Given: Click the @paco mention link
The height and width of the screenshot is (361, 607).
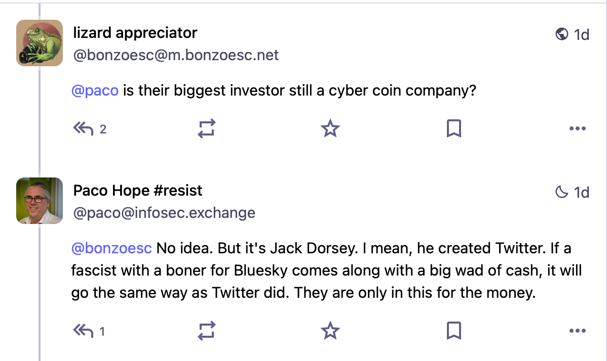Looking at the screenshot, I should (95, 91).
